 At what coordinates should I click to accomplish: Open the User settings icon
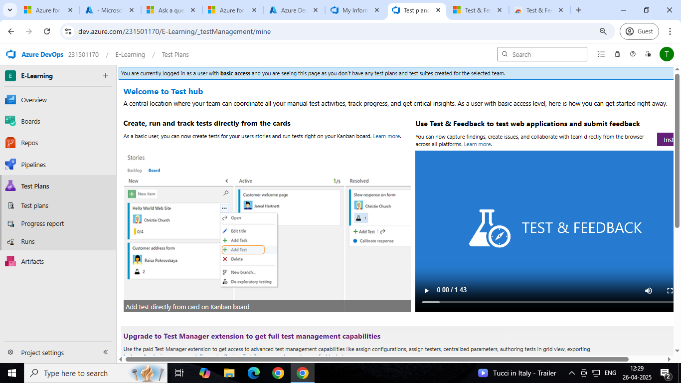click(648, 54)
